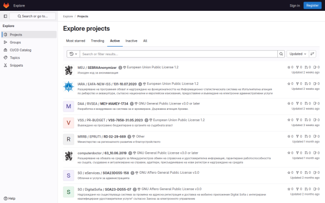
Task: Switch to Inactive tab
Action: click(x=131, y=41)
